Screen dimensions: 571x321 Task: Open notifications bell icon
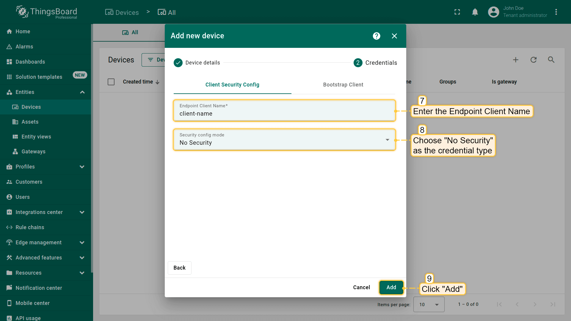point(475,12)
